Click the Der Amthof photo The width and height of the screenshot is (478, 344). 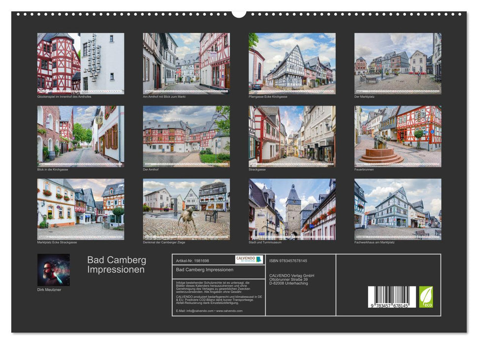pyautogui.click(x=186, y=136)
